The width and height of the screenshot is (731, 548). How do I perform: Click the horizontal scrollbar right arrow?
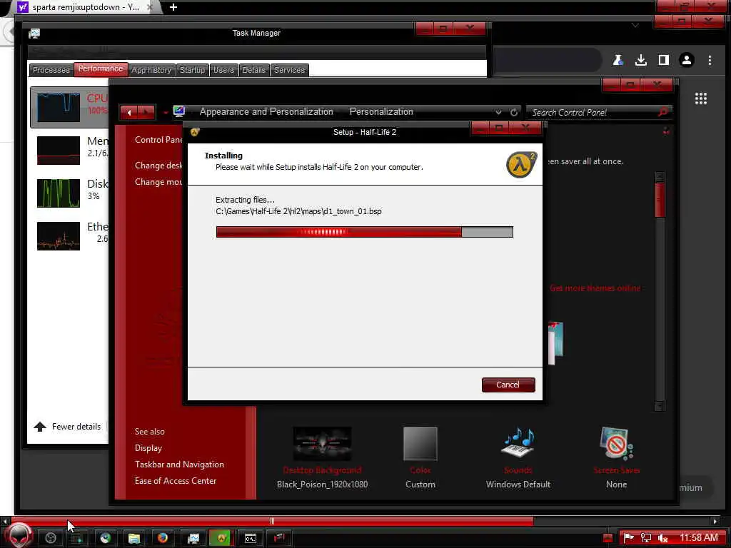[715, 521]
